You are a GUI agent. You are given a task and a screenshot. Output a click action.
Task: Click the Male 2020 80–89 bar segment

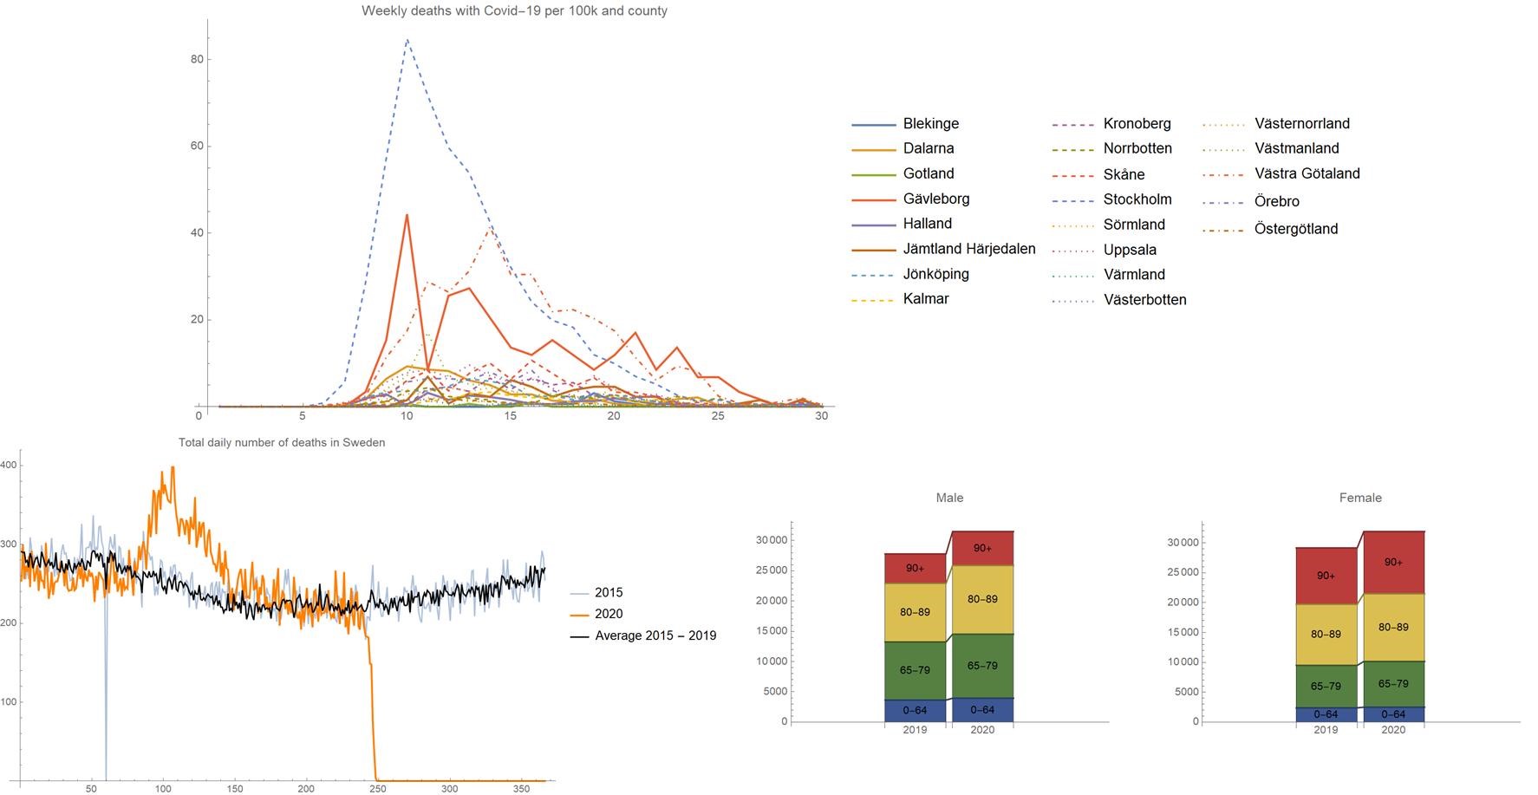coord(982,600)
